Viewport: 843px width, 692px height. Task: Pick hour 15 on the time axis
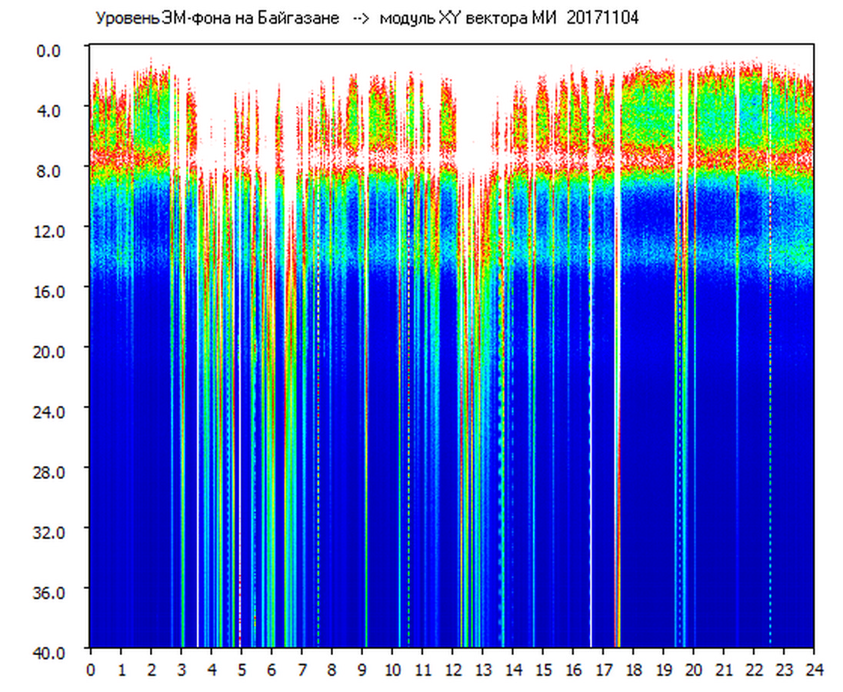point(543,670)
